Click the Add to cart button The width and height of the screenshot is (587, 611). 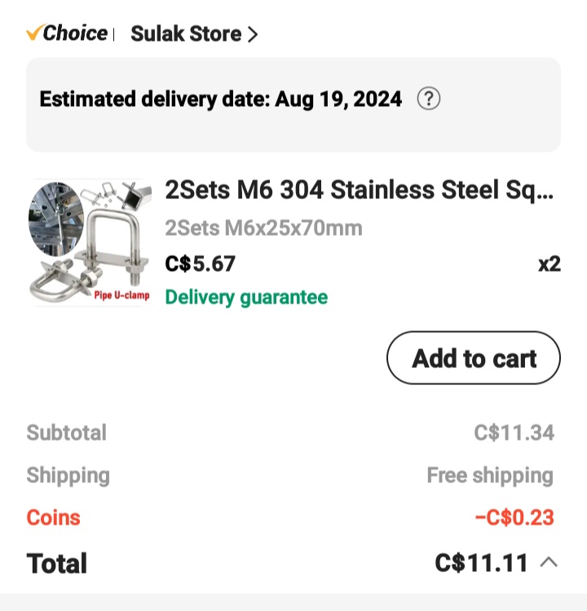pos(474,358)
